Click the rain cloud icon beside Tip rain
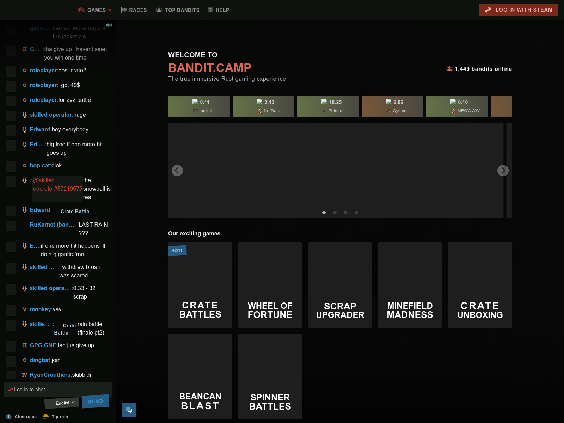 coord(45,416)
